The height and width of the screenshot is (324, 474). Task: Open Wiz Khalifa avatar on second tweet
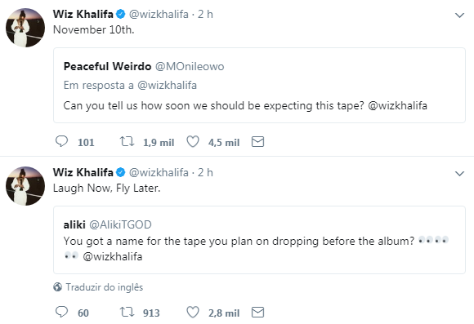click(x=25, y=186)
